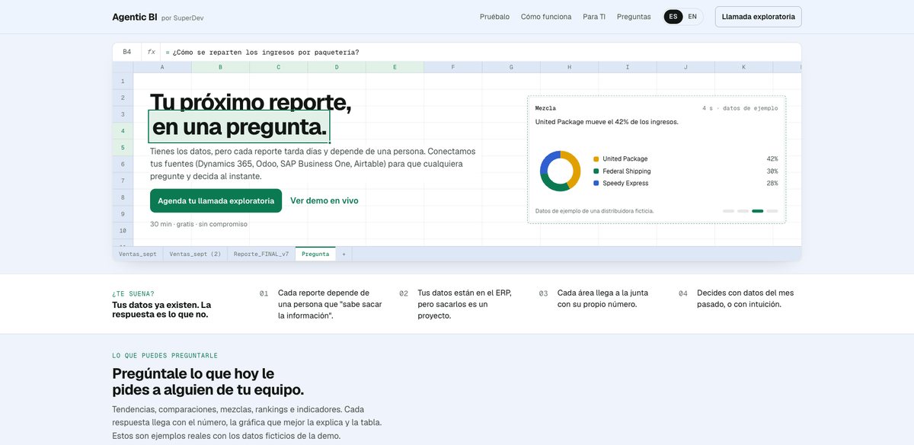Screen dimensions: 914x445
Task: Select column F header
Action: (452, 67)
